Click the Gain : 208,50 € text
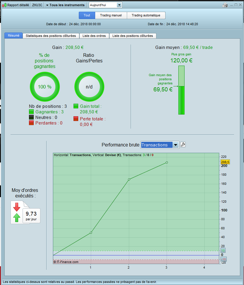Viewport: 244px width, 285px height. tap(68, 47)
